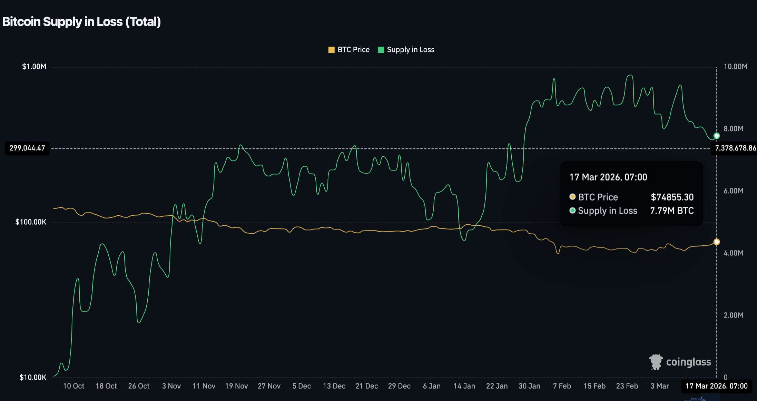Click the 17 Mar 2026 axis date label
Viewport: 757px width, 401px height.
(x=716, y=386)
